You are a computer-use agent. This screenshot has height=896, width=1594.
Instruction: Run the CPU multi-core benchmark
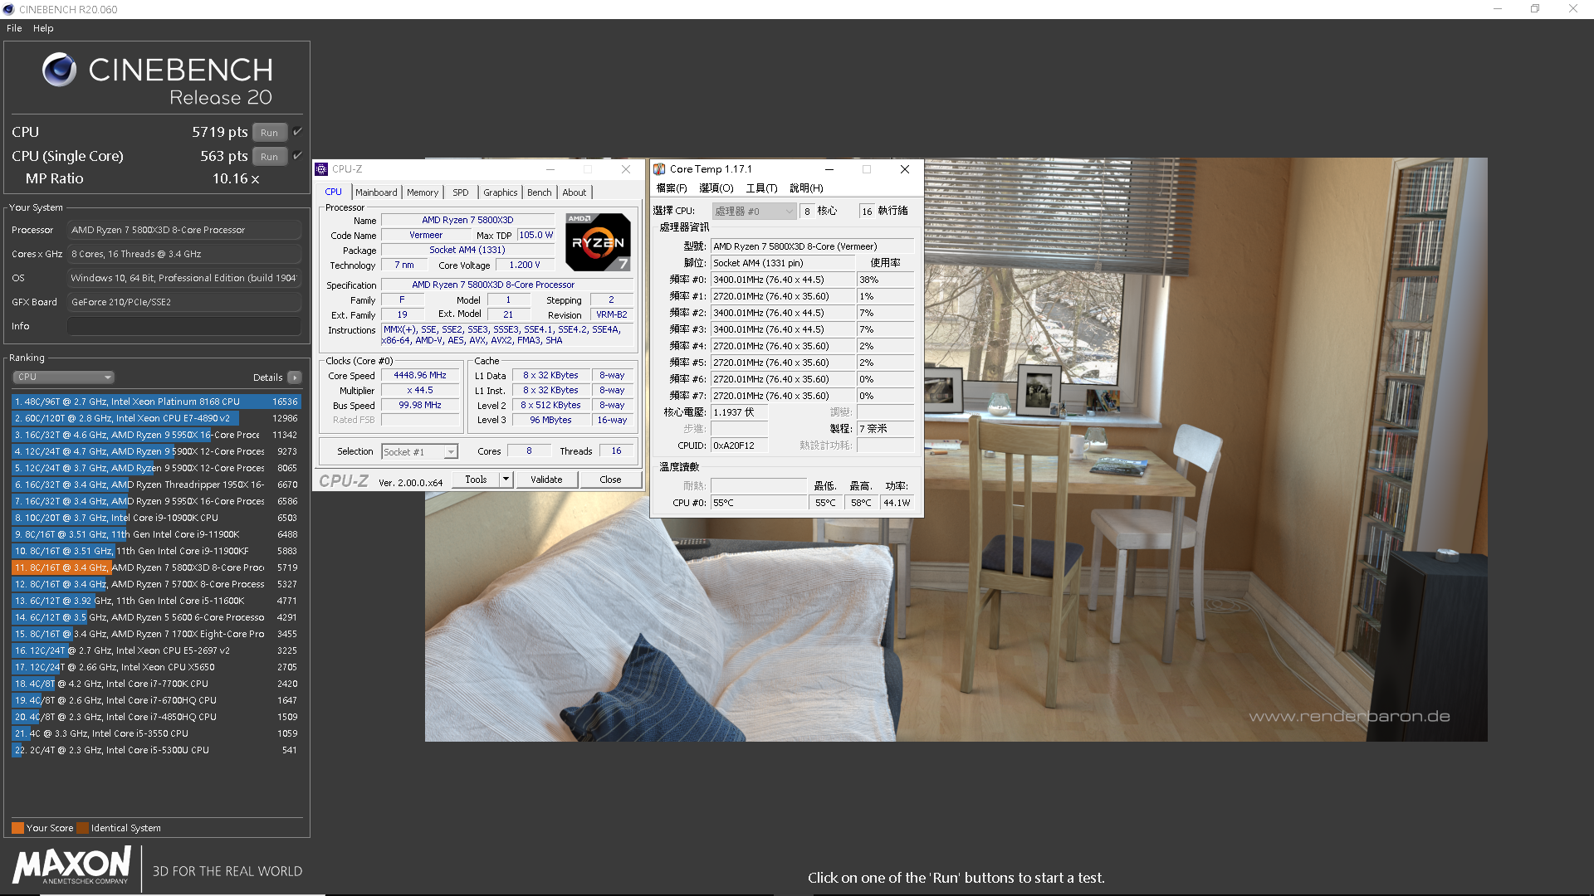pyautogui.click(x=270, y=133)
